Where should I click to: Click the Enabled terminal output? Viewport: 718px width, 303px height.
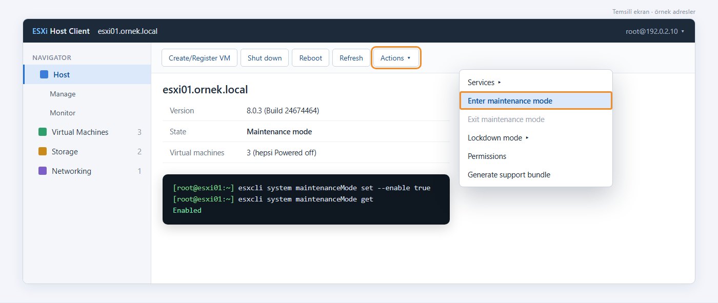pyautogui.click(x=187, y=210)
